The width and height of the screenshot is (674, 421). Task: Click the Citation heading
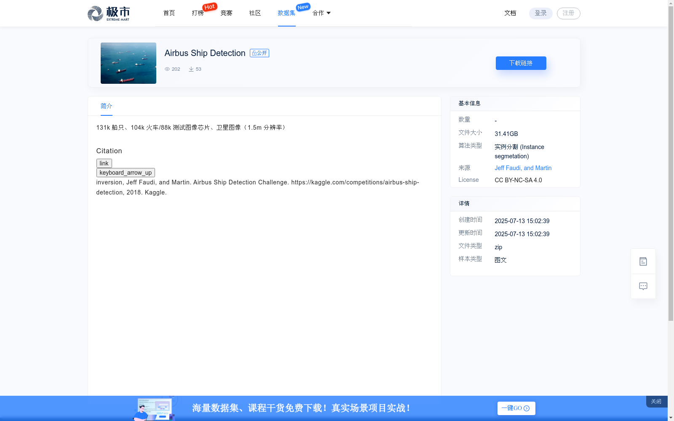pyautogui.click(x=109, y=151)
